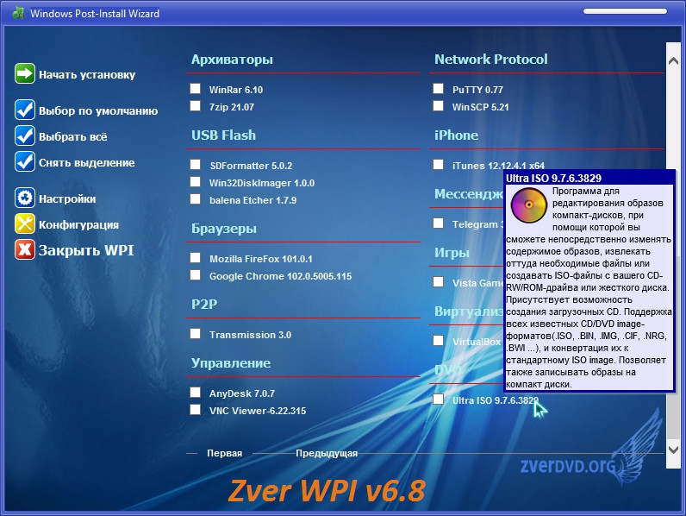Screen dimensions: 686x516
Task: Check the 7zip 21.07 checkbox
Action: 195,106
